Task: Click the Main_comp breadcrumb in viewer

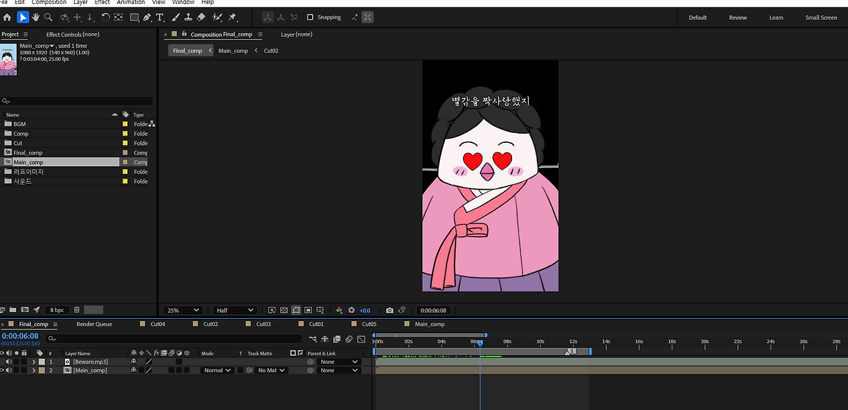Action: click(x=233, y=51)
